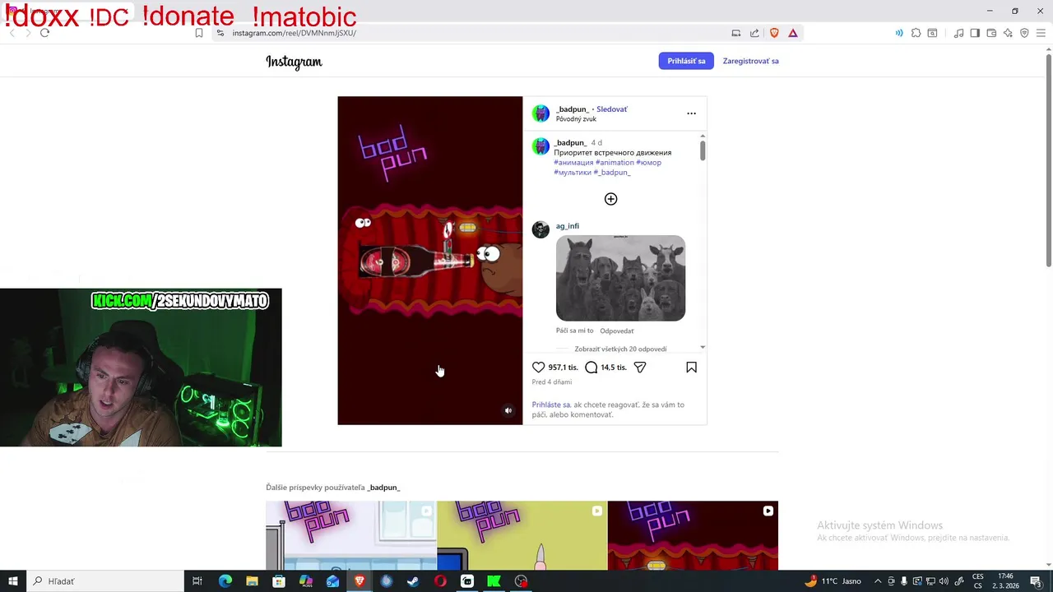This screenshot has height=592, width=1053.
Task: Open the Steam taskbar icon
Action: click(x=413, y=581)
